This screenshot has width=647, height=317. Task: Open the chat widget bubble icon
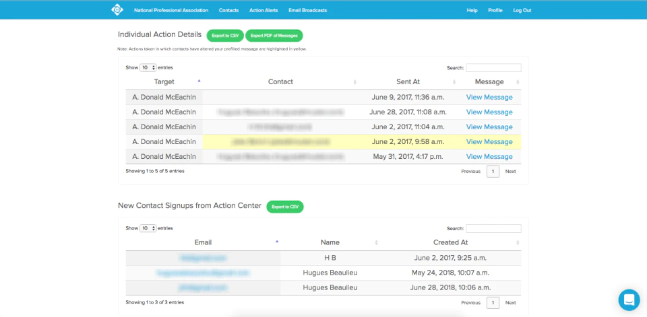click(x=629, y=300)
